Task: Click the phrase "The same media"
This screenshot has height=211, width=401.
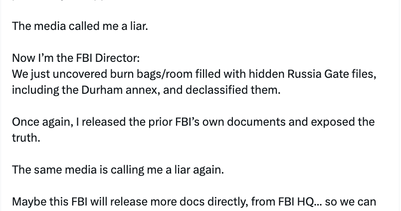Action: (46, 170)
